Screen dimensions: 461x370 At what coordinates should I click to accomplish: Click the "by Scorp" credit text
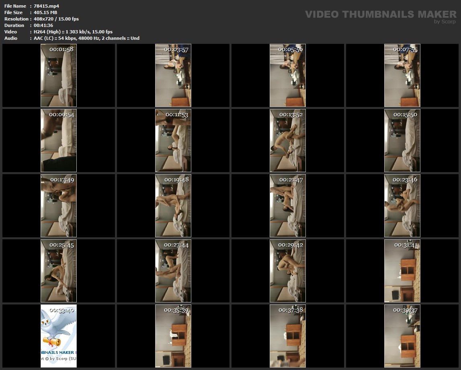pyautogui.click(x=445, y=22)
